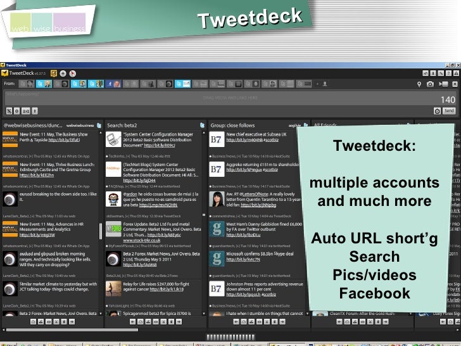Click the camera icon to attach photo

430,84
